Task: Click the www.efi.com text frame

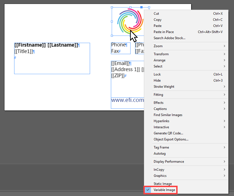Action: (127, 100)
